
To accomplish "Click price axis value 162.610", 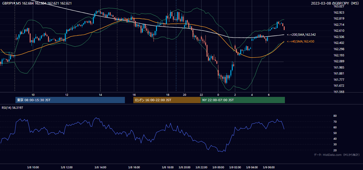I will click(339, 31).
